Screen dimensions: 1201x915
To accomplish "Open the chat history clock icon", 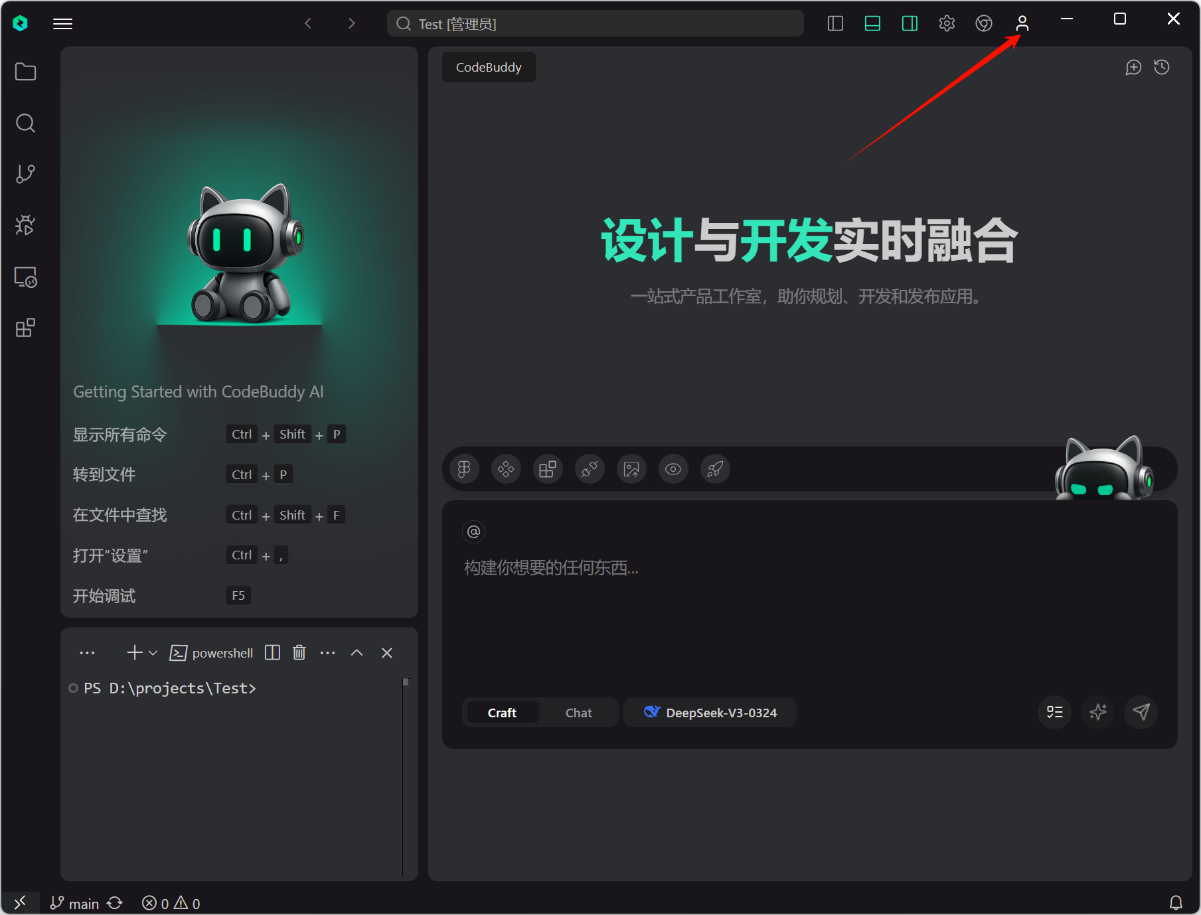I will point(1162,67).
